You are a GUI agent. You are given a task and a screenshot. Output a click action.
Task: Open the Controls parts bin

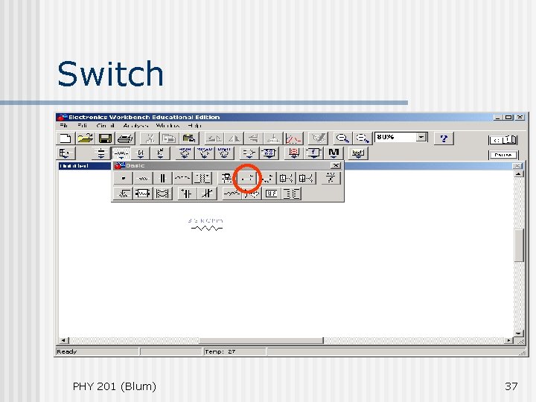313,153
